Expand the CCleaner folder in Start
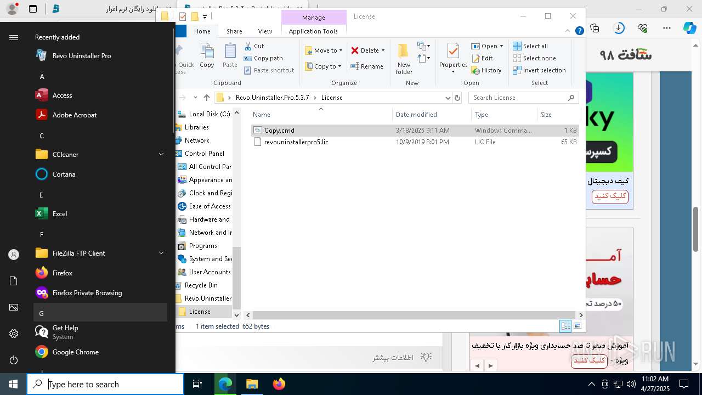The image size is (702, 395). [x=161, y=154]
